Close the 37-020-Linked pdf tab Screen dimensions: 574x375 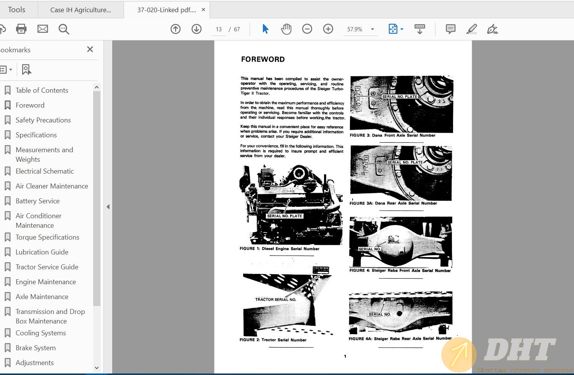(203, 10)
